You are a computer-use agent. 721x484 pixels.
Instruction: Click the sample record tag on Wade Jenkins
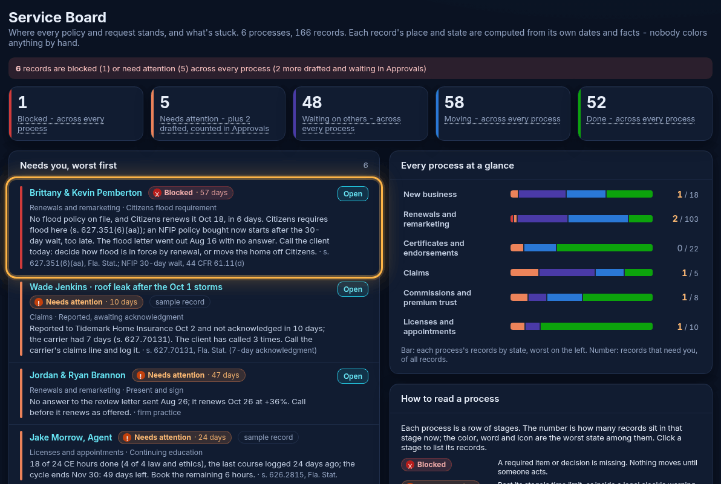click(x=180, y=302)
